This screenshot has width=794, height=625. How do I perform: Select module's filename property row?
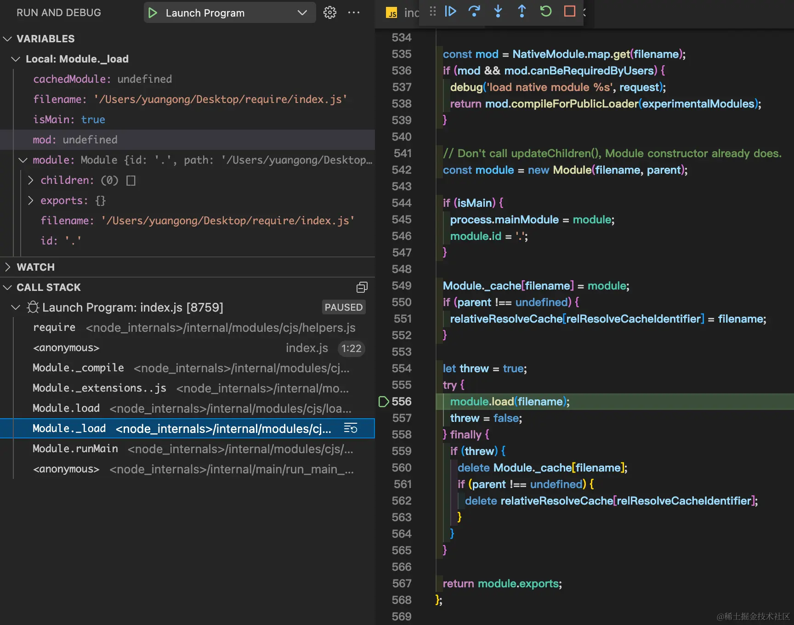coord(187,221)
